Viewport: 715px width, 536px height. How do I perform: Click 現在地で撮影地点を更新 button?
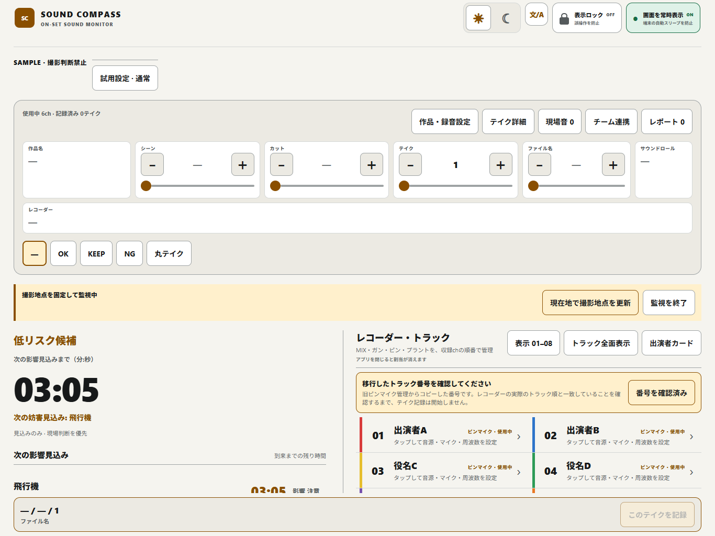590,303
